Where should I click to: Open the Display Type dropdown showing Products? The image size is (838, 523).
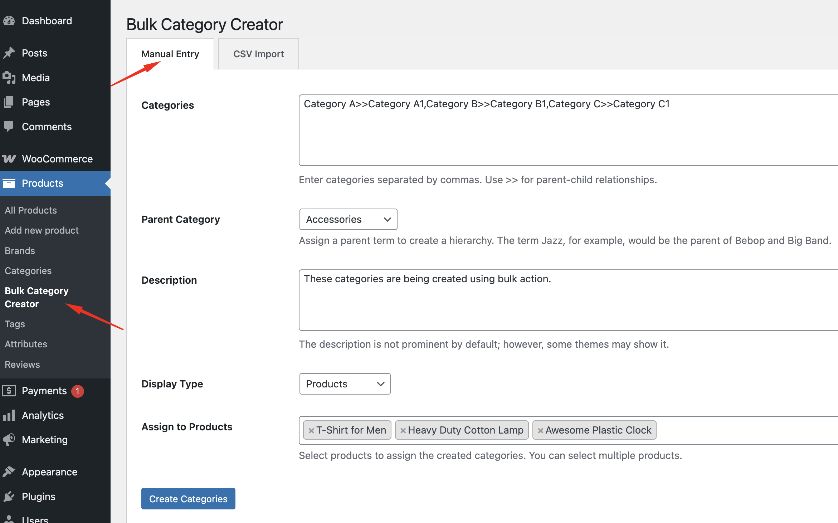[x=344, y=384]
